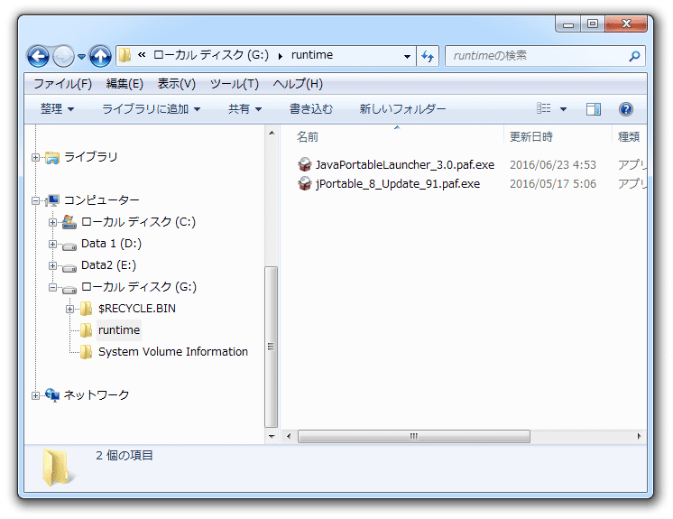Select ローカル ディスク (C:) drive

[x=138, y=222]
